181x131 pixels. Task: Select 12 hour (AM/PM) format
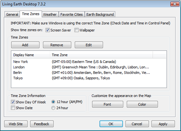(53, 102)
